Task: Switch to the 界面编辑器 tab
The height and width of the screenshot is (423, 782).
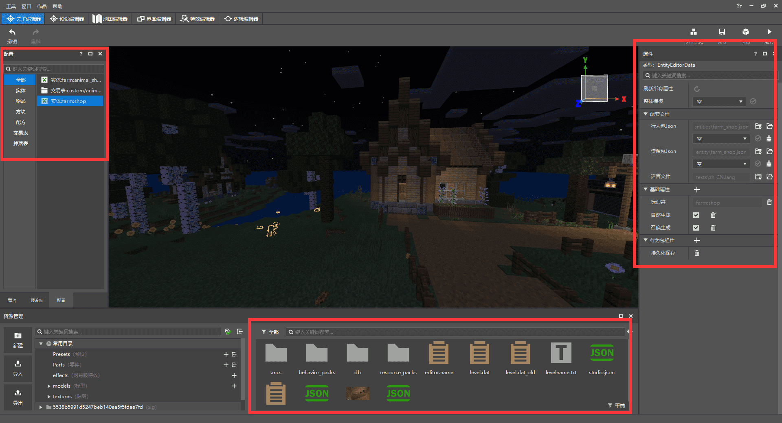Action: (154, 19)
